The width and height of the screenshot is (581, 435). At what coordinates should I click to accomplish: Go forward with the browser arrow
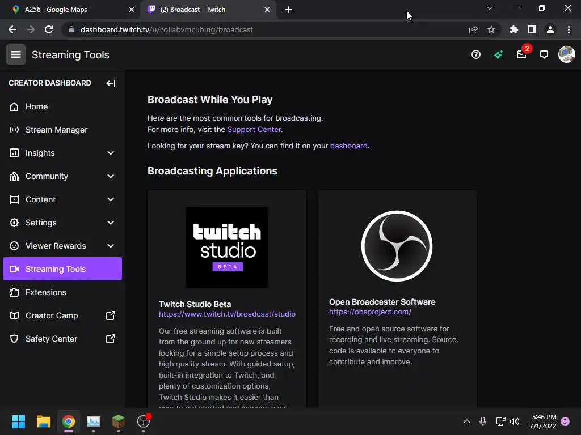pos(31,29)
